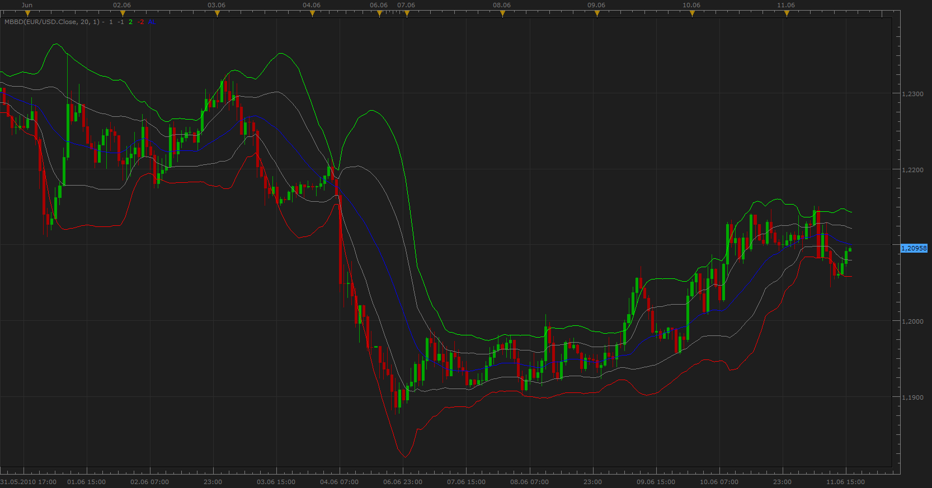The height and width of the screenshot is (488, 932).
Task: Click the 01.06 15:00 time axis label
Action: pos(87,482)
